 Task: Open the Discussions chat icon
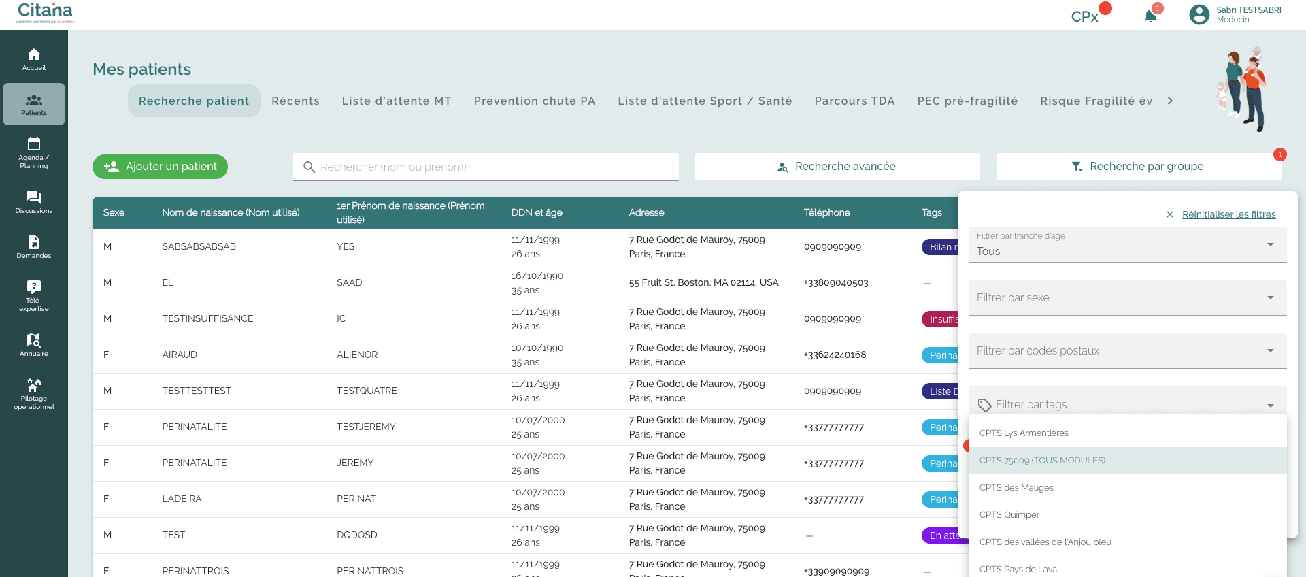click(34, 197)
